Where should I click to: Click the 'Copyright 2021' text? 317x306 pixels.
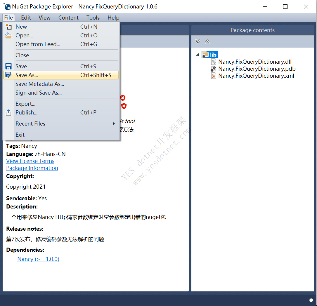26,187
